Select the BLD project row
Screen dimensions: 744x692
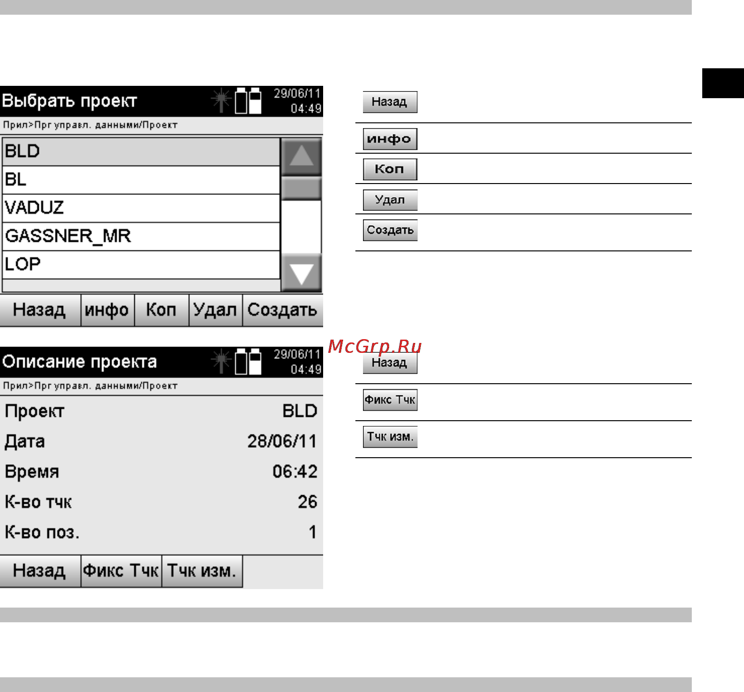point(141,152)
